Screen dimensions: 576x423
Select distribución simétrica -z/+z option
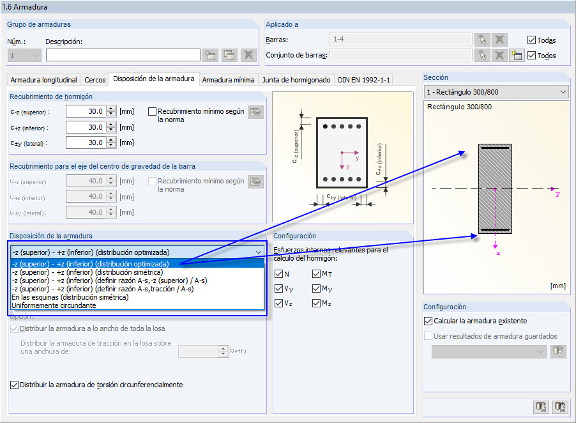[x=137, y=272]
